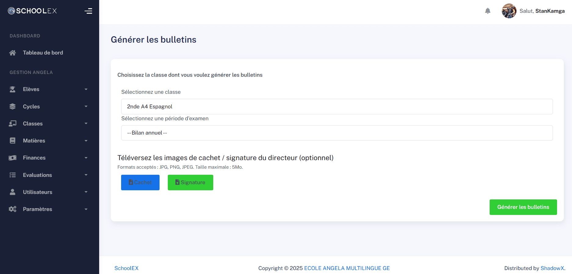
Task: Open the class dropdown showing 2nde A4 Espagnol
Action: coord(337,107)
